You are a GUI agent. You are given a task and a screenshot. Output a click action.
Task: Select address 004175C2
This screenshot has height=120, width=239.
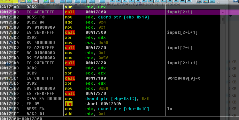(9, 38)
